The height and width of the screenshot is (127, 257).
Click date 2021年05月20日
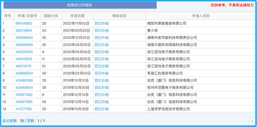77,31
